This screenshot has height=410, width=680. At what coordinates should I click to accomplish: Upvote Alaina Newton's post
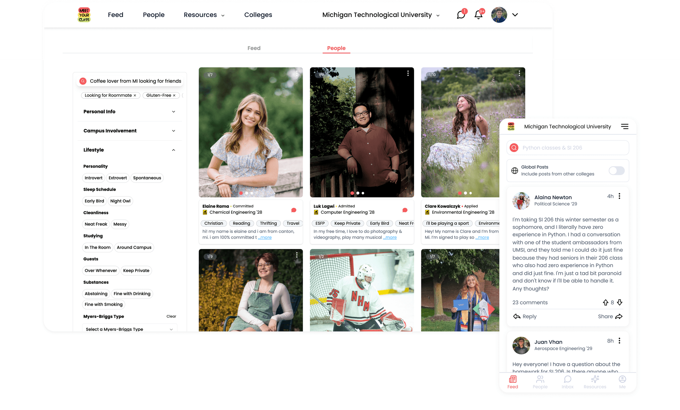coord(605,302)
